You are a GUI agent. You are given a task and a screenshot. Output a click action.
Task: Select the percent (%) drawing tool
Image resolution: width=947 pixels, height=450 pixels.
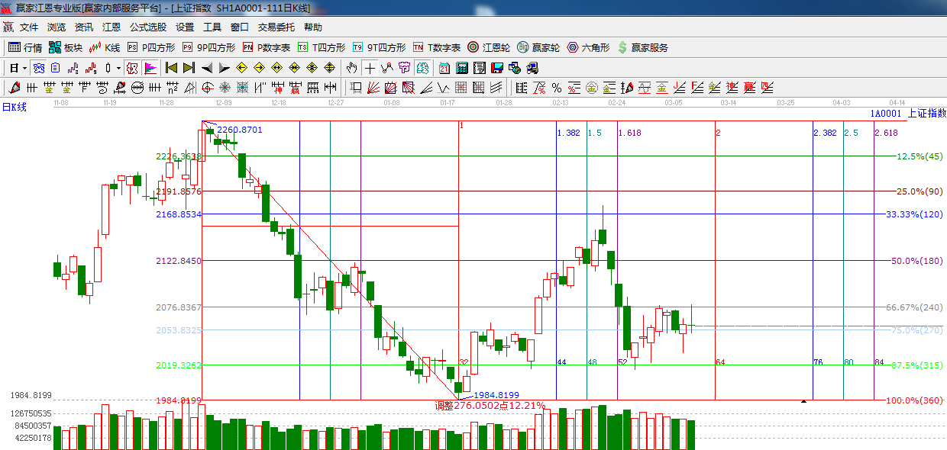(557, 88)
